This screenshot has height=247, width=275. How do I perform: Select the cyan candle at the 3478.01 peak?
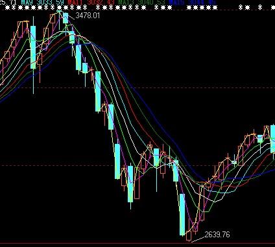point(66,18)
